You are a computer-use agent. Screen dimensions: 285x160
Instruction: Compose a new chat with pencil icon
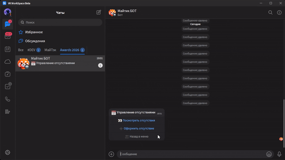[98, 12]
